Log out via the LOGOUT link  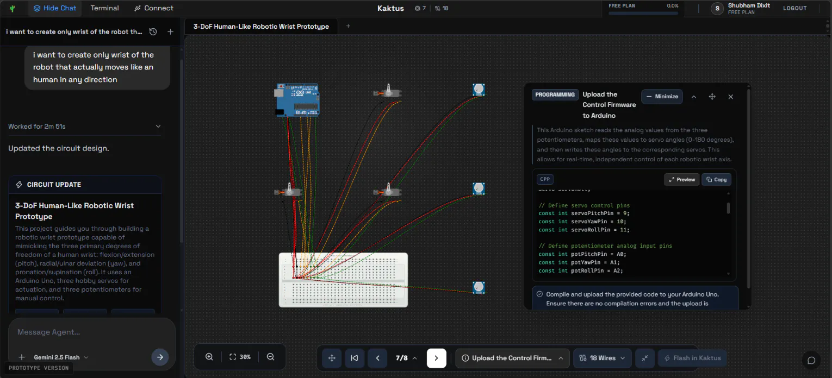[x=794, y=8]
